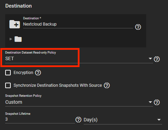
Task: Expand the destination folder tree node
Action: click(11, 39)
